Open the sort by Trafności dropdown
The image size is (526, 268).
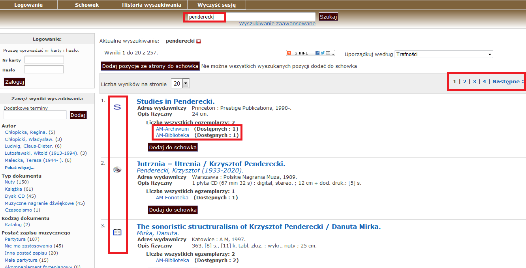click(x=443, y=54)
